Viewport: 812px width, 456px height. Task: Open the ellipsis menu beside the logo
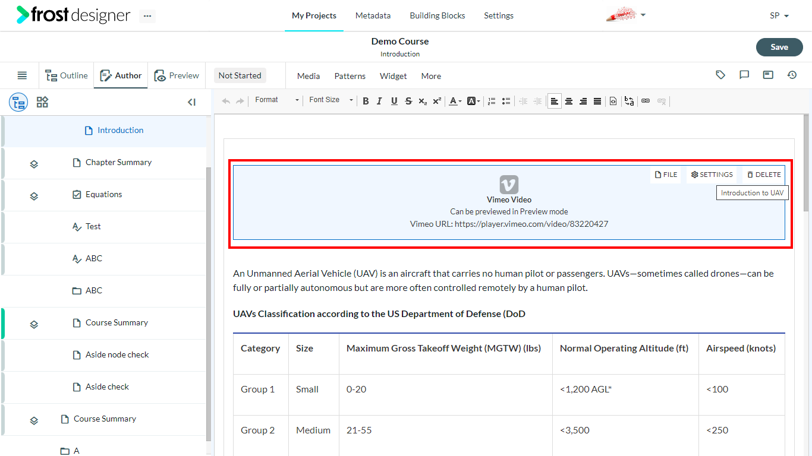click(x=147, y=16)
